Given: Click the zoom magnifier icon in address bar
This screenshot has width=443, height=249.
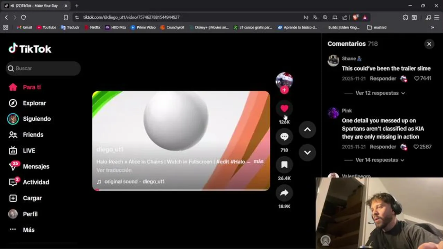Looking at the screenshot, I should click(x=325, y=17).
